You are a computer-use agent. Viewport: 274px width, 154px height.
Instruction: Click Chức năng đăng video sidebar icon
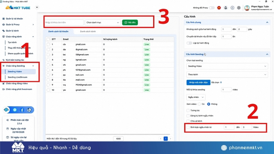point(3,83)
